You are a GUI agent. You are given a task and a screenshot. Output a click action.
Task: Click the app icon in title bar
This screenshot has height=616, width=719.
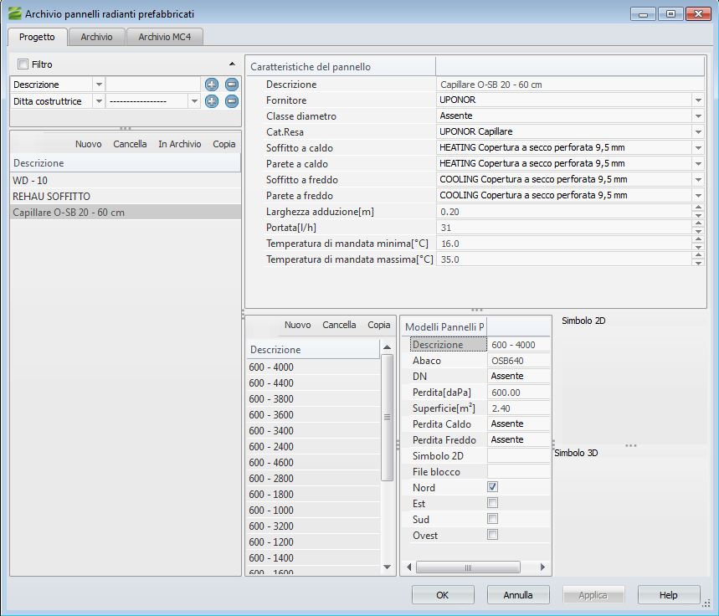tap(13, 14)
